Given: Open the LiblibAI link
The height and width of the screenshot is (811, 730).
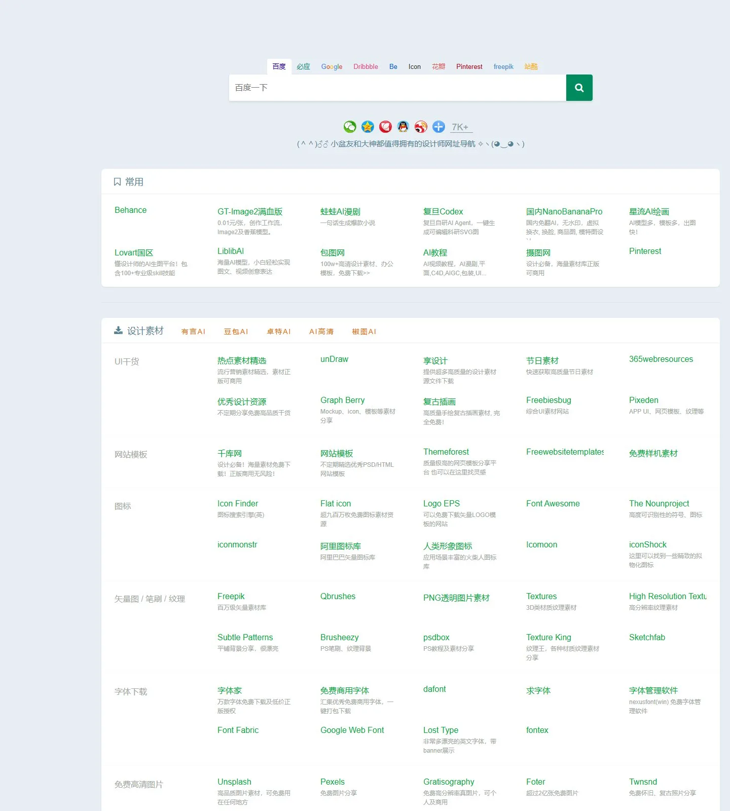Looking at the screenshot, I should (231, 251).
